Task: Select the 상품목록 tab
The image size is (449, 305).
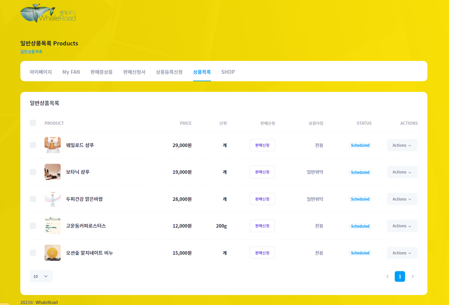Action: tap(202, 72)
